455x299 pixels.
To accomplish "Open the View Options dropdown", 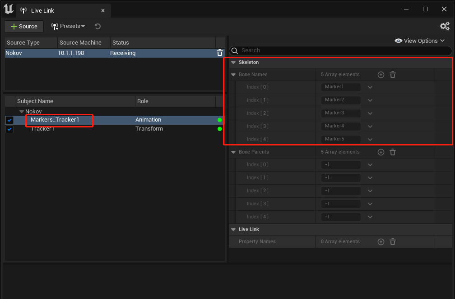I will pos(420,41).
